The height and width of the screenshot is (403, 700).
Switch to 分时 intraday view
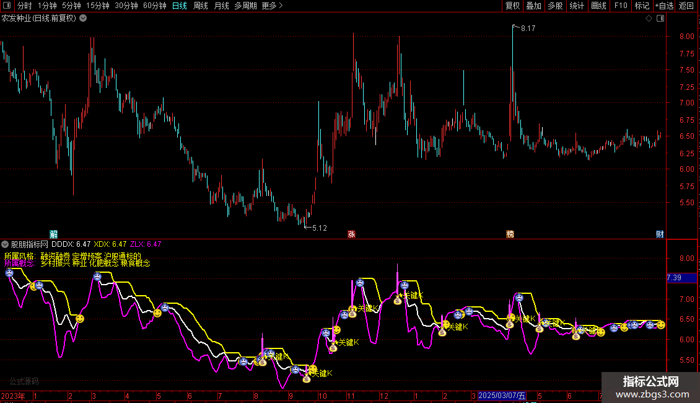coord(25,6)
